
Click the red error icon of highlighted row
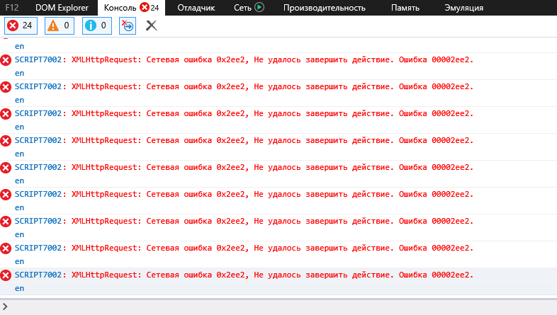tap(6, 275)
